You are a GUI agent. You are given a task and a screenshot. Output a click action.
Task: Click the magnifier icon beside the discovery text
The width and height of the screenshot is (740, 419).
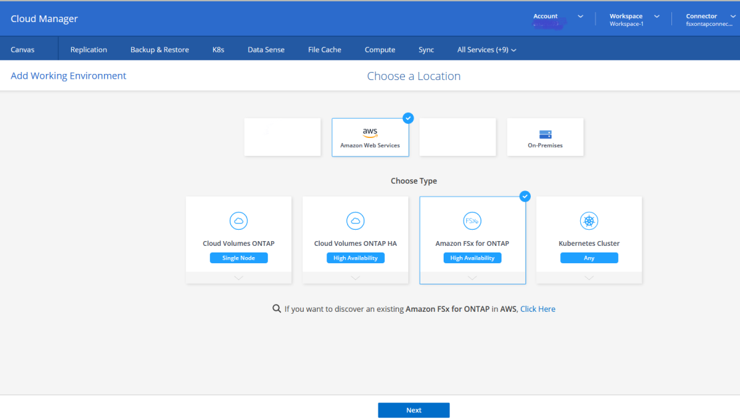[276, 308]
